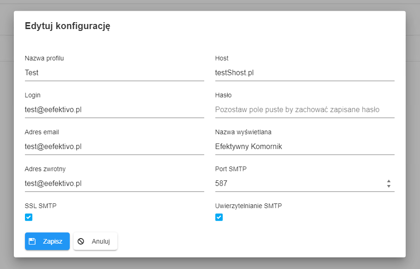The height and width of the screenshot is (269, 420).
Task: Click the floppy disk save icon
Action: click(32, 241)
